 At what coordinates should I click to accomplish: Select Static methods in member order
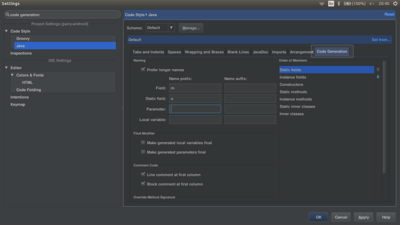(326, 91)
